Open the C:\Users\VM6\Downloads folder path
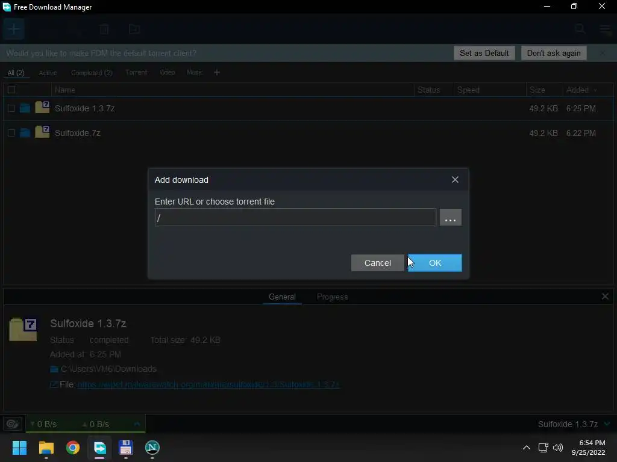The height and width of the screenshot is (462, 617). click(108, 369)
